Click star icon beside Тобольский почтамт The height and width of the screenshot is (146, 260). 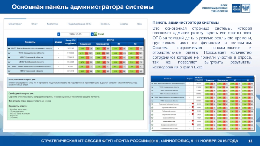point(152,111)
